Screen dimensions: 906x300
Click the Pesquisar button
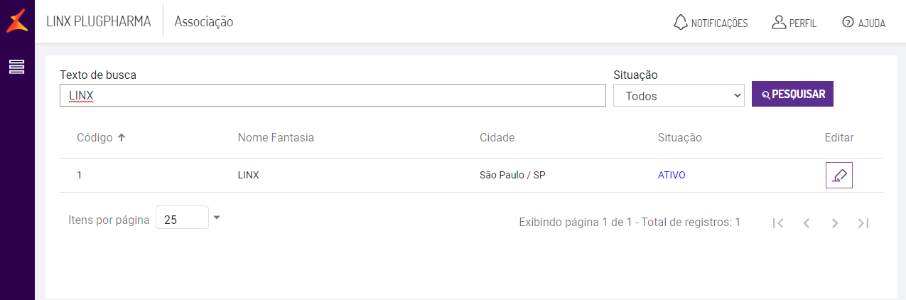pos(792,94)
